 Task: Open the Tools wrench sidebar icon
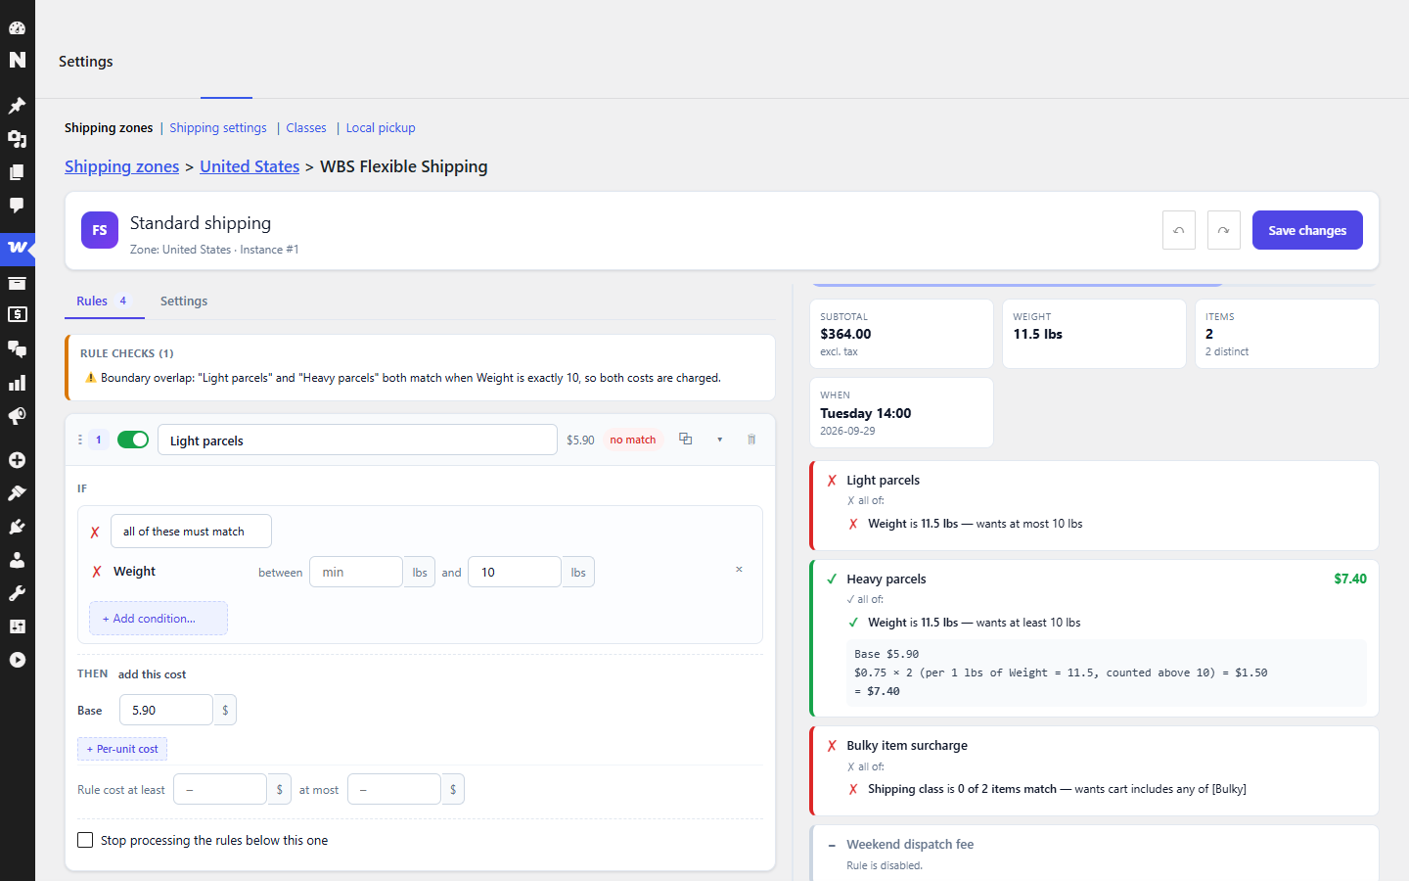tap(17, 593)
